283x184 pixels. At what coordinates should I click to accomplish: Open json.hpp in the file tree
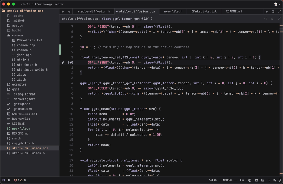[x=29, y=55]
